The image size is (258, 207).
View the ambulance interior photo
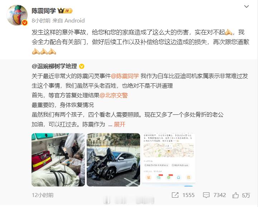[x=58, y=160]
